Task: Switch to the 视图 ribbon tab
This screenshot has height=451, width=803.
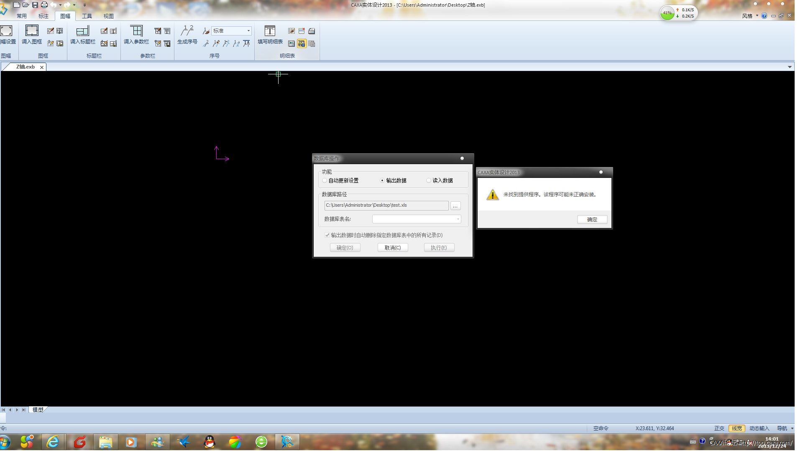Action: [109, 16]
